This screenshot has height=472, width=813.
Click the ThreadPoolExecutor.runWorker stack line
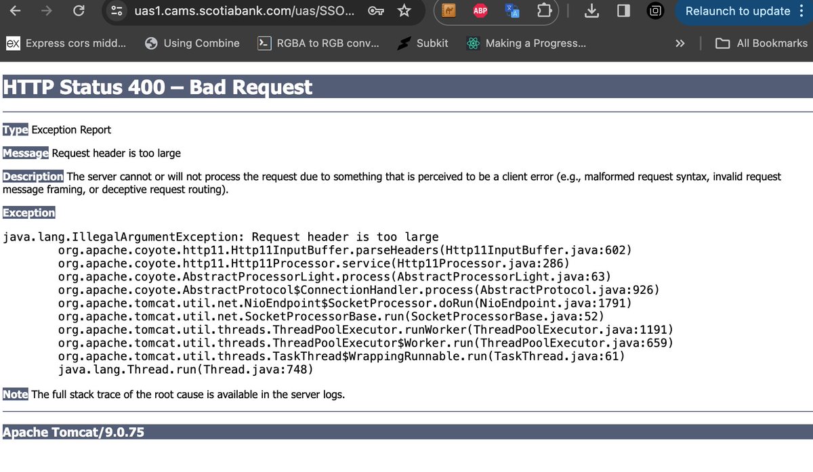click(x=366, y=330)
